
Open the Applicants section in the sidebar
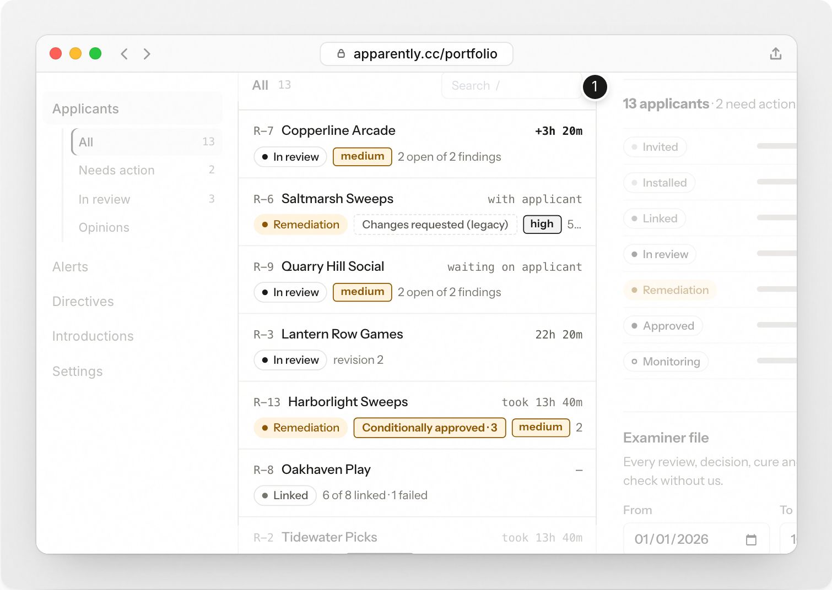133,108
